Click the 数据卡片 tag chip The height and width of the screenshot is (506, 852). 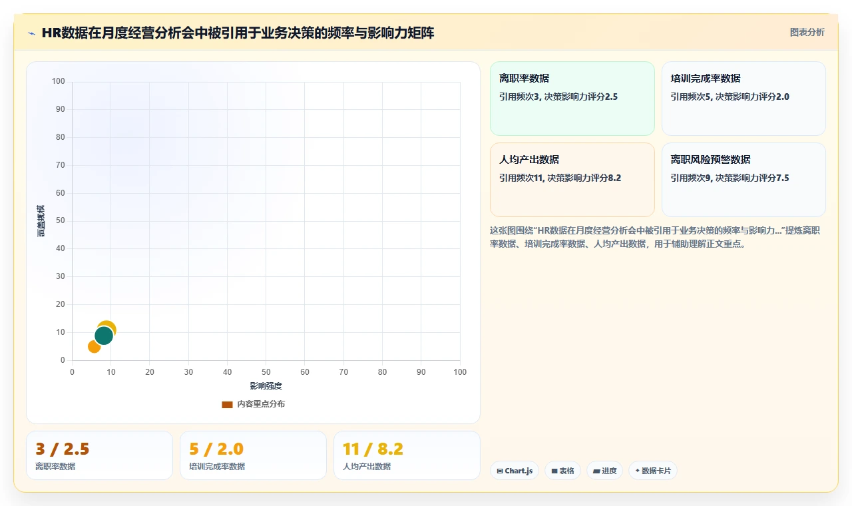tap(653, 471)
